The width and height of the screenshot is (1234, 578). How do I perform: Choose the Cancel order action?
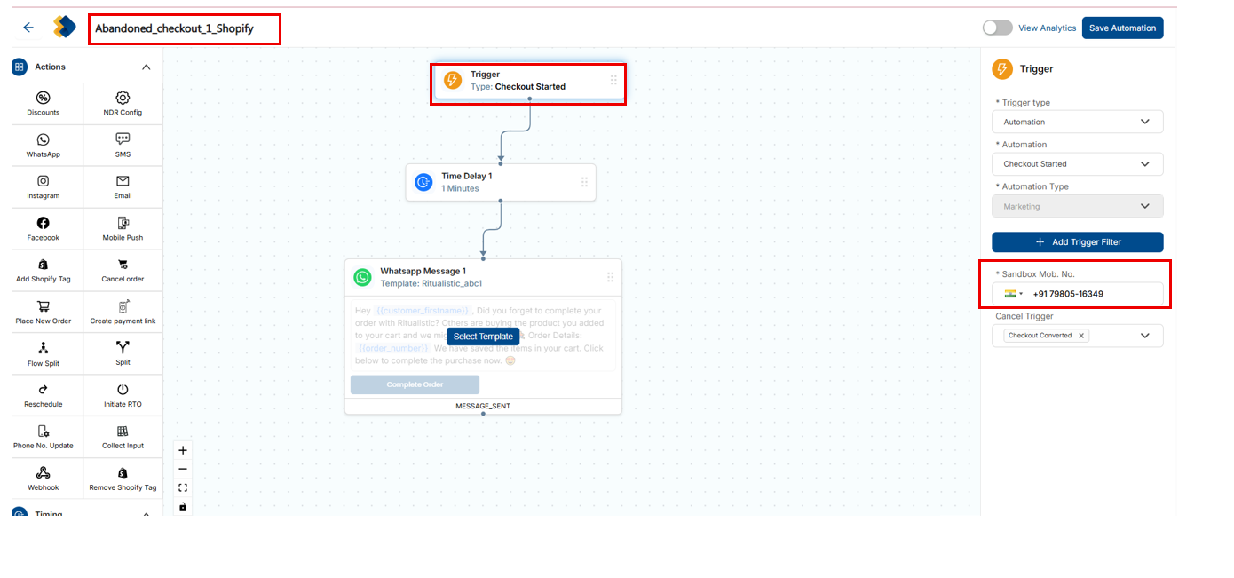tap(123, 271)
